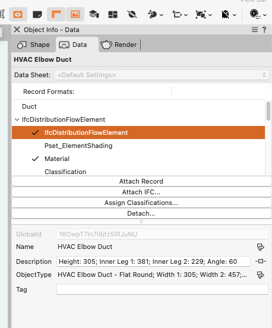
Task: Open the Object Info panel menu icon
Action: point(254,30)
